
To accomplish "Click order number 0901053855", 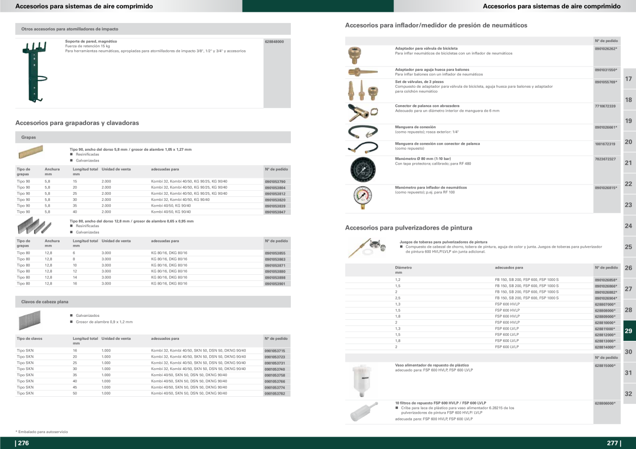I will tap(275, 253).
